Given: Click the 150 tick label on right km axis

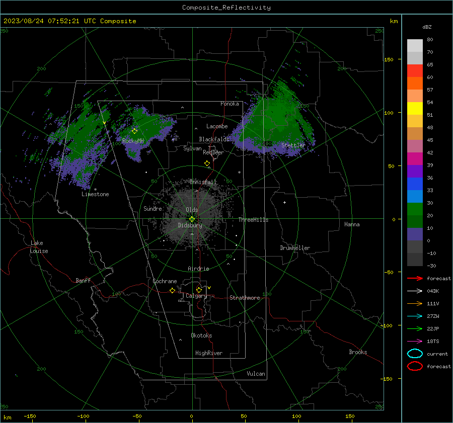Looking at the screenshot, I should (x=389, y=59).
